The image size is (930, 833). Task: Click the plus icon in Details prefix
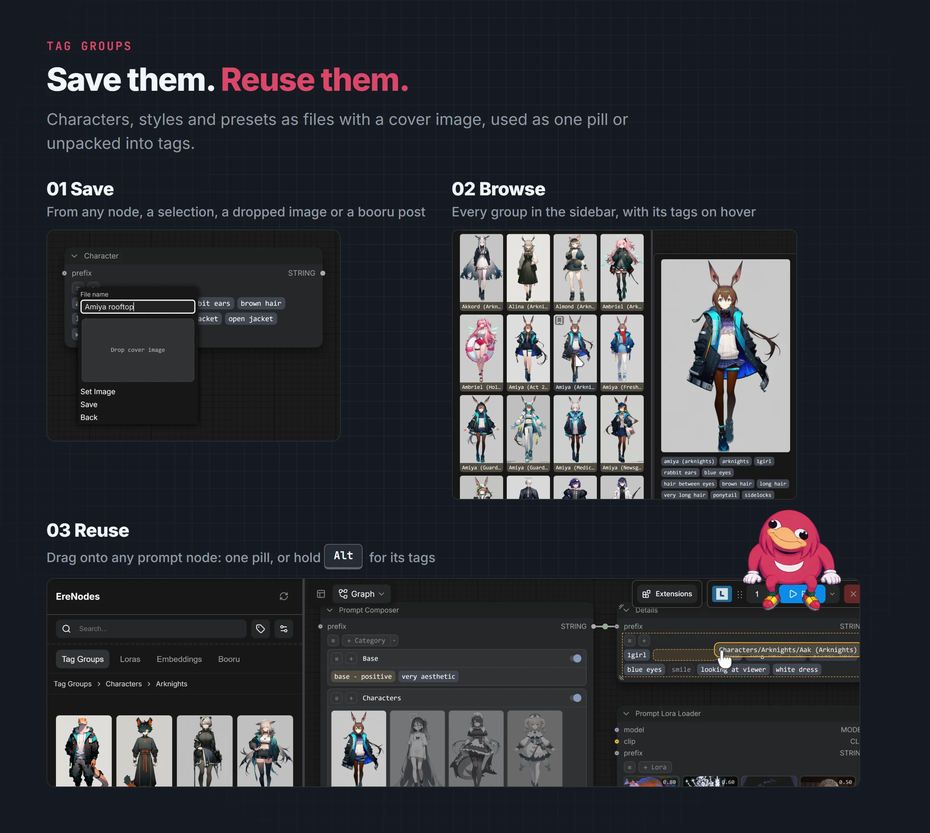pos(644,641)
